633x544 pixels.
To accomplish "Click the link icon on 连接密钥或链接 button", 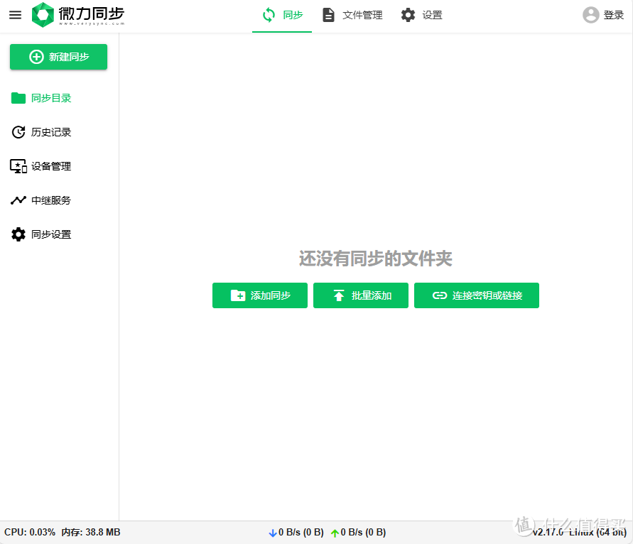I will point(439,295).
